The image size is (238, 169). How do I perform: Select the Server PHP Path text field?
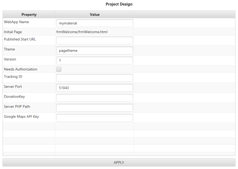(x=94, y=108)
